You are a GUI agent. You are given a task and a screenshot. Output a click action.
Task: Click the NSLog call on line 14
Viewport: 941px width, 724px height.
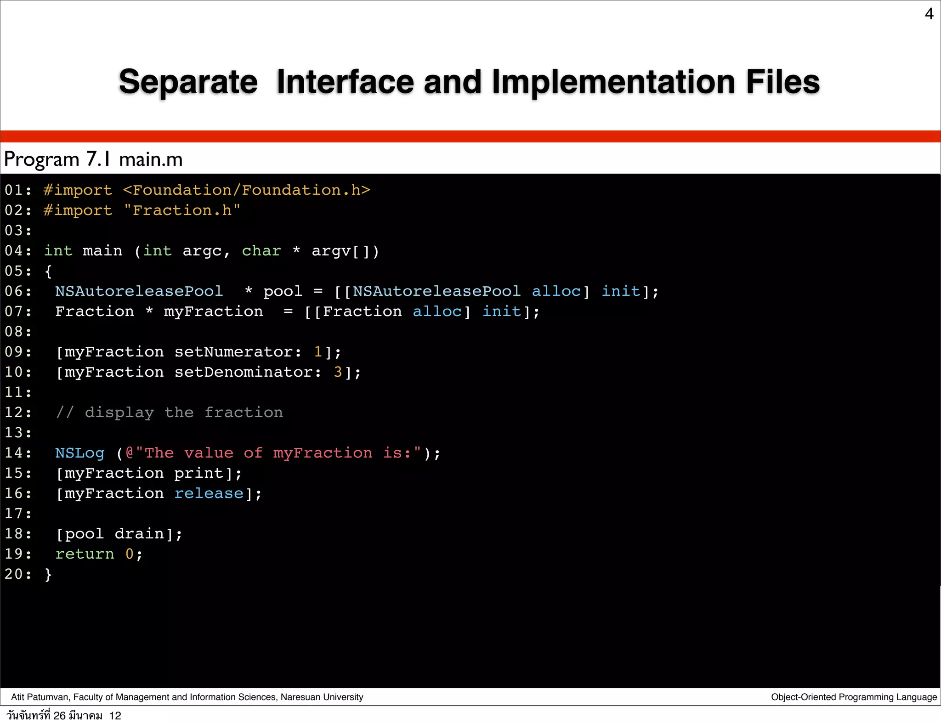tap(80, 453)
